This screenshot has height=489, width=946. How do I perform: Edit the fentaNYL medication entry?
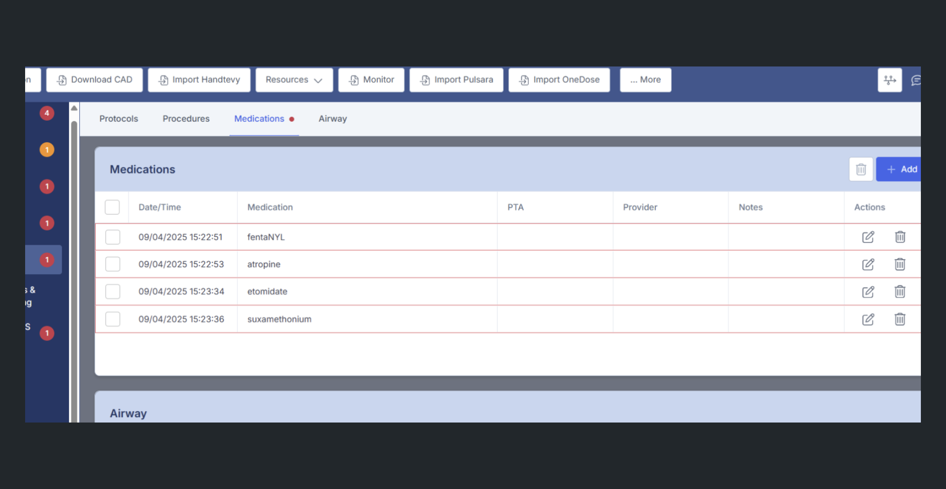[x=868, y=237]
